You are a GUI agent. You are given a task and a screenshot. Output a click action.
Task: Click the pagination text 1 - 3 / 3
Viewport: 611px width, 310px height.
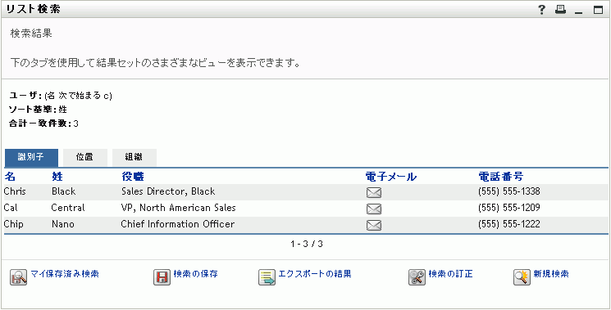tap(307, 245)
